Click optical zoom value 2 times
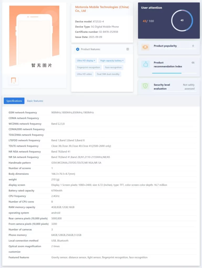Viewport: 202px width, 268px height. (x=56, y=246)
